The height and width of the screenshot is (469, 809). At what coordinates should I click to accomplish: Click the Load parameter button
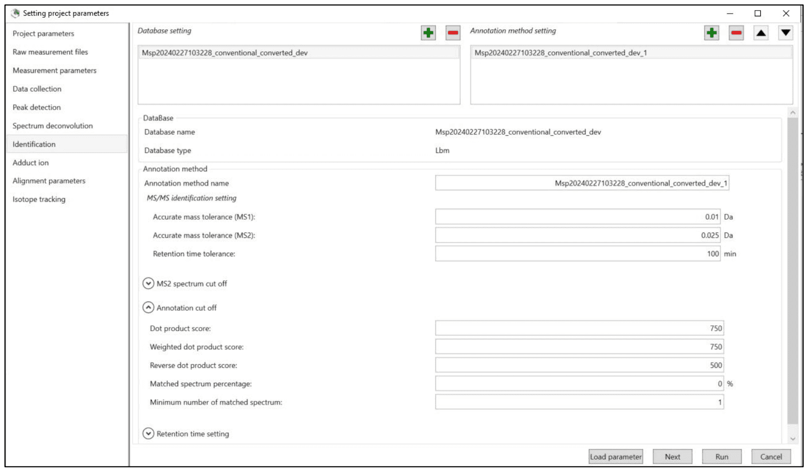615,457
